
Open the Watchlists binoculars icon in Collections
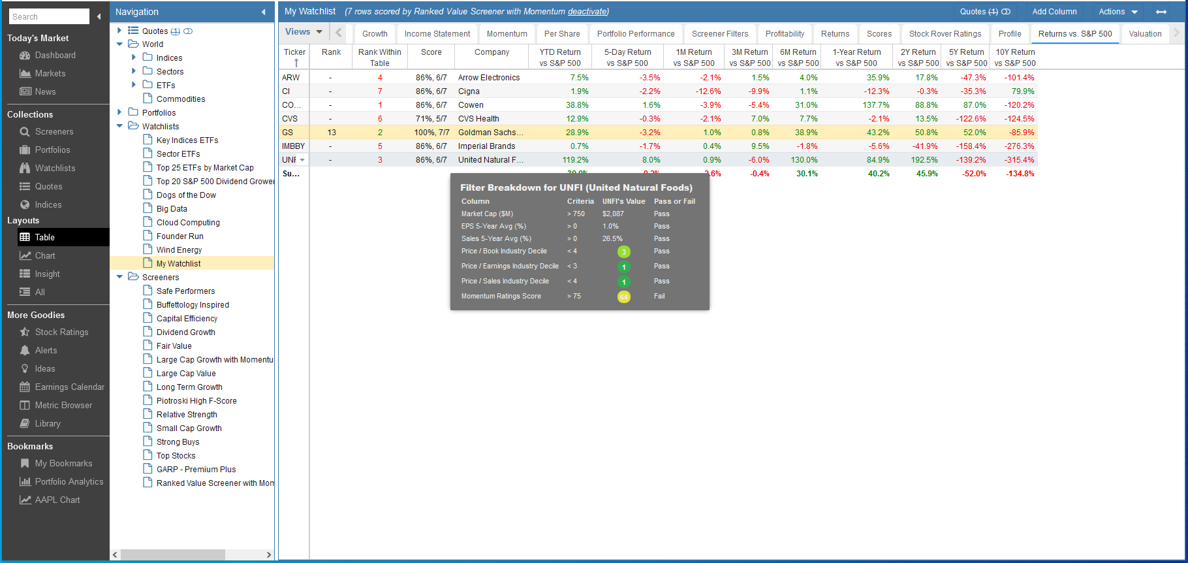point(25,169)
